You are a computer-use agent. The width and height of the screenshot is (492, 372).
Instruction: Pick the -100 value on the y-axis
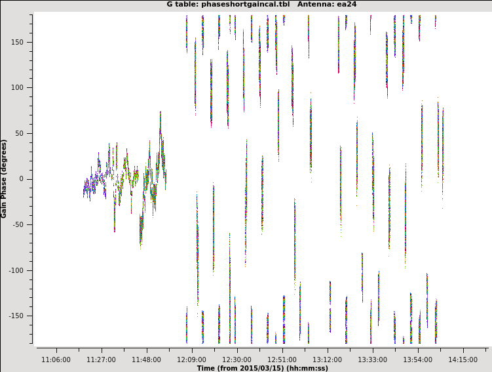point(22,270)
